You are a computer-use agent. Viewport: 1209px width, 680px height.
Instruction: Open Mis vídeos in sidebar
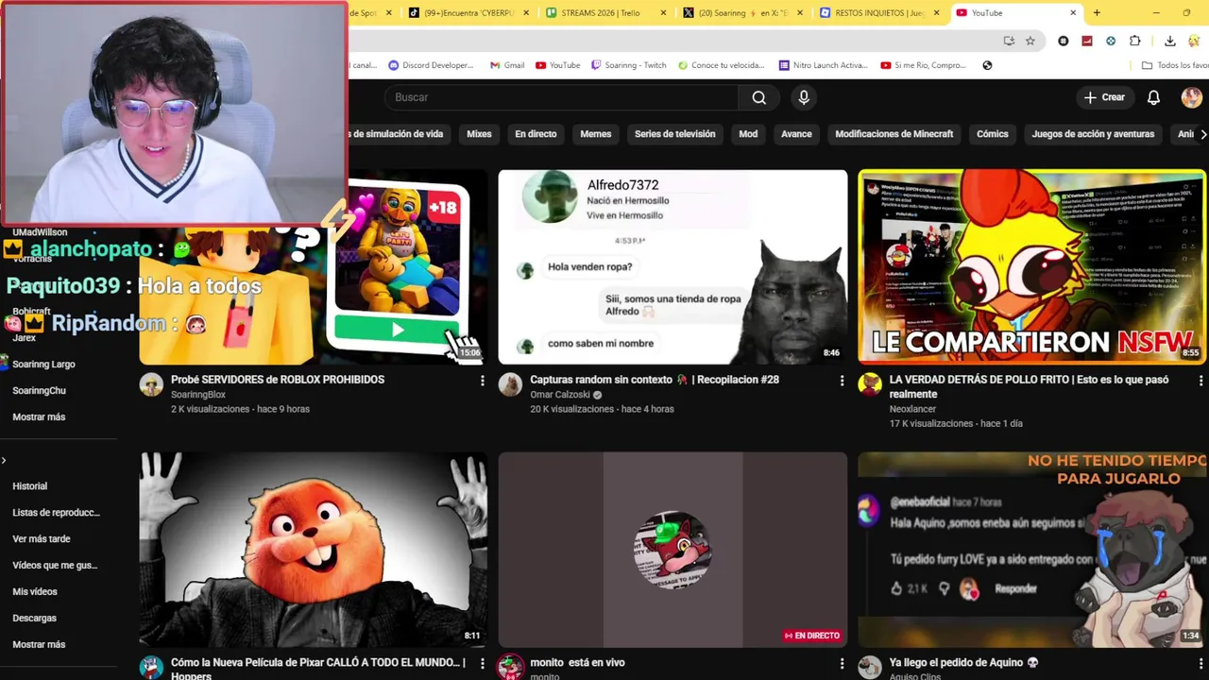(x=35, y=592)
